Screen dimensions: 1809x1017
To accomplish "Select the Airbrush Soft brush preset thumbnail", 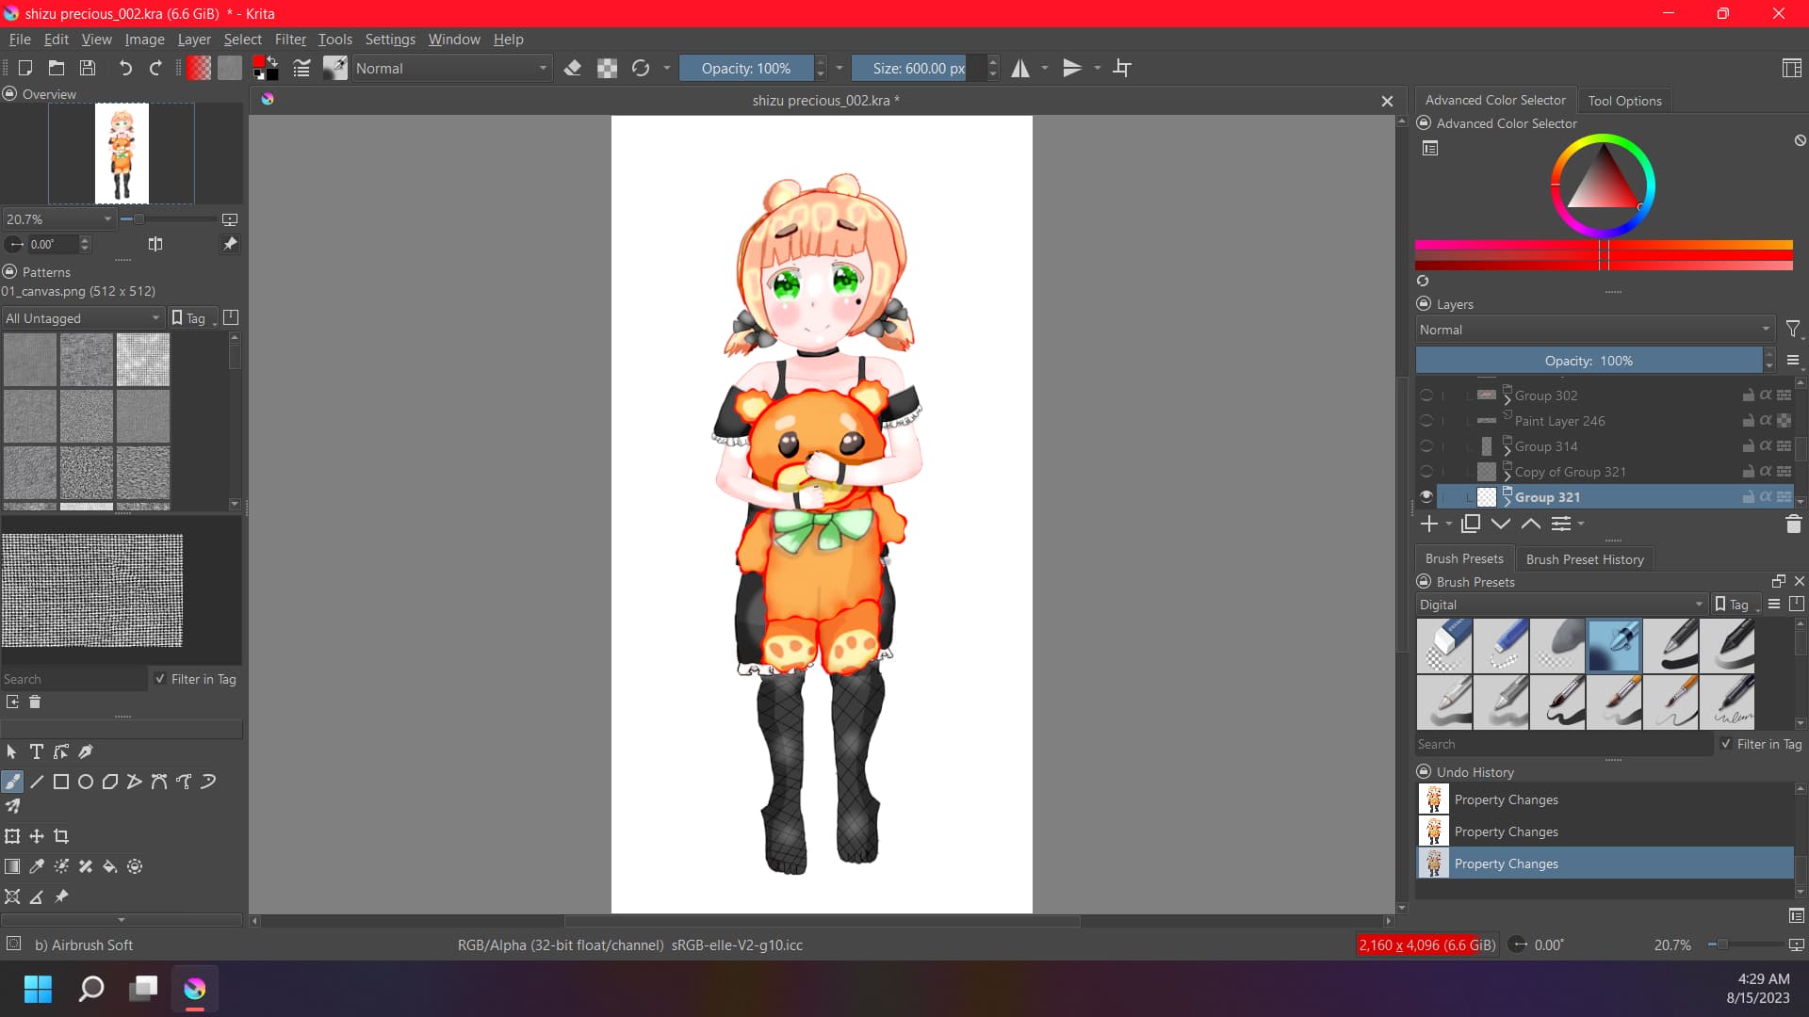I will (1613, 646).
